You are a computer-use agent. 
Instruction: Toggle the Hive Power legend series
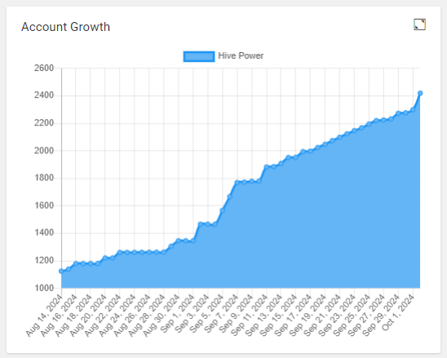click(223, 56)
